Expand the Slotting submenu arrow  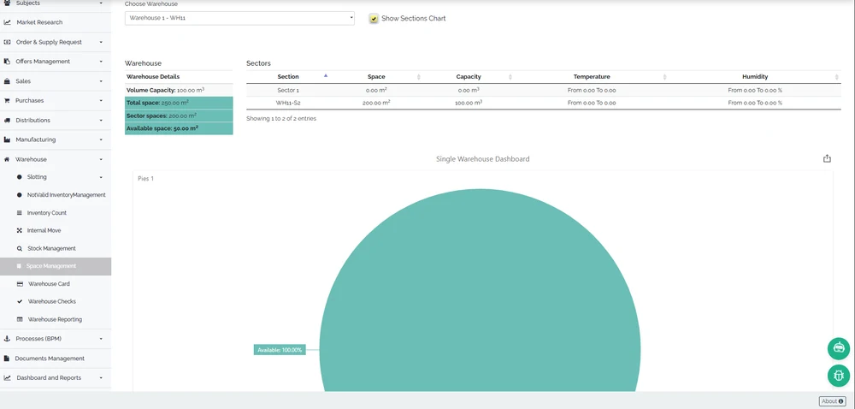(x=101, y=177)
